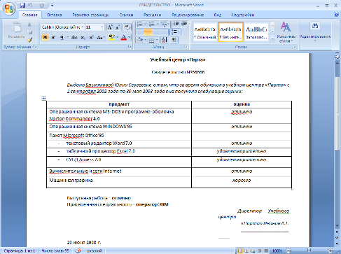
Task: Open the font name dropdown
Action: pos(83,27)
